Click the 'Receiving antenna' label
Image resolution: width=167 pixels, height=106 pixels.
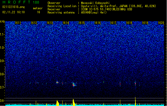tap(61, 12)
